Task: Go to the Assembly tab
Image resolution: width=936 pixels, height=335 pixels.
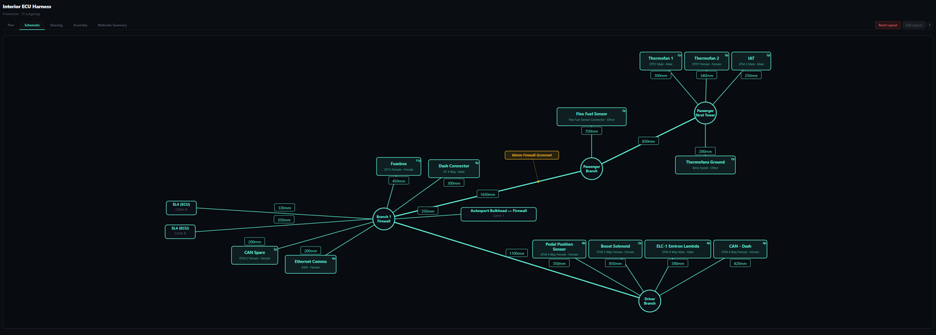Action: pos(80,25)
